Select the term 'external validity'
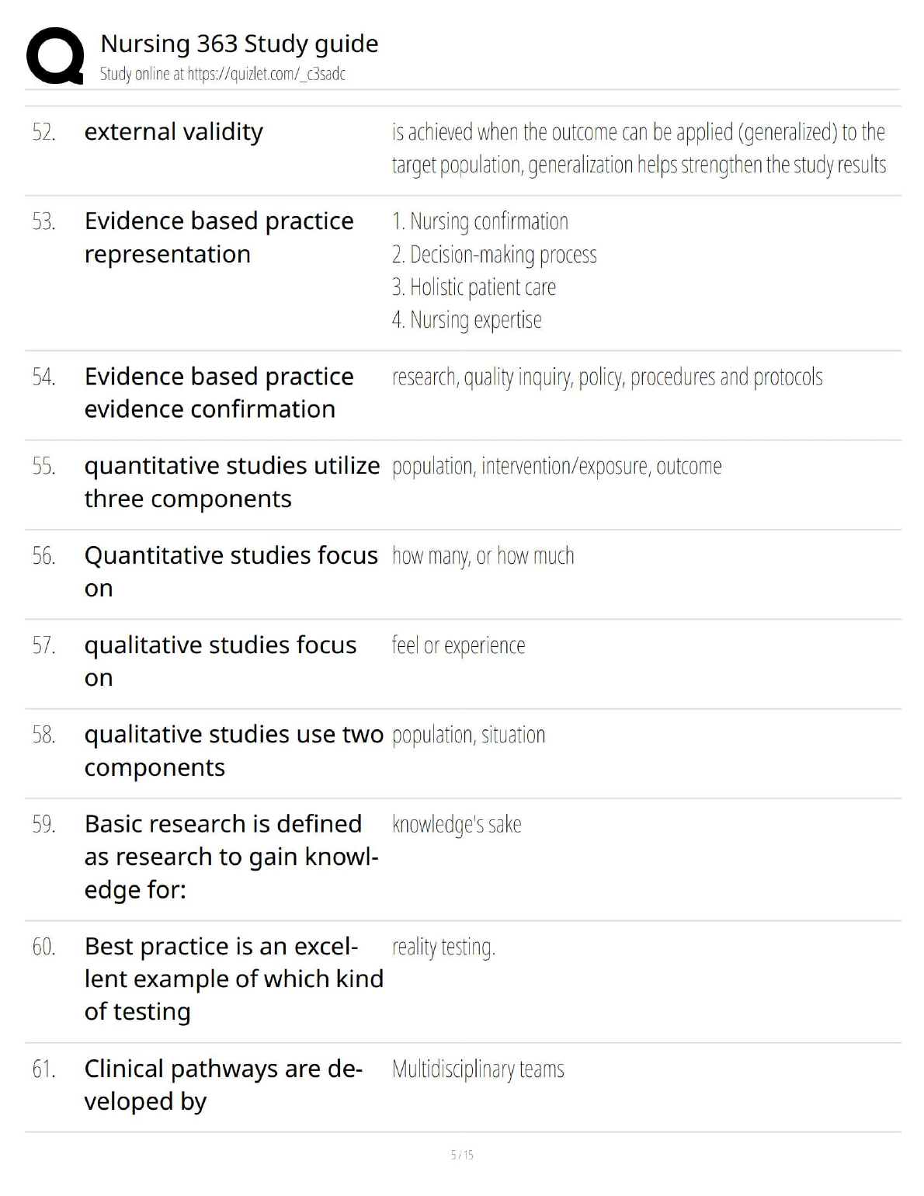 tap(173, 132)
